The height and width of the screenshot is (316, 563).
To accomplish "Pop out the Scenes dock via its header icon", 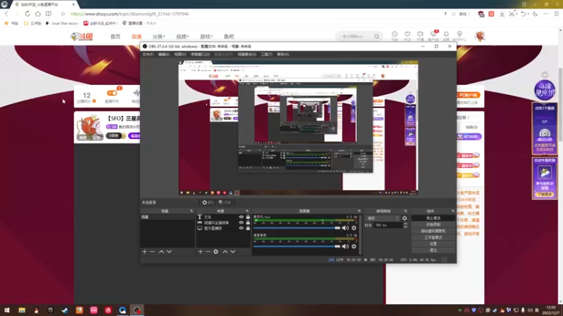I will click(191, 211).
